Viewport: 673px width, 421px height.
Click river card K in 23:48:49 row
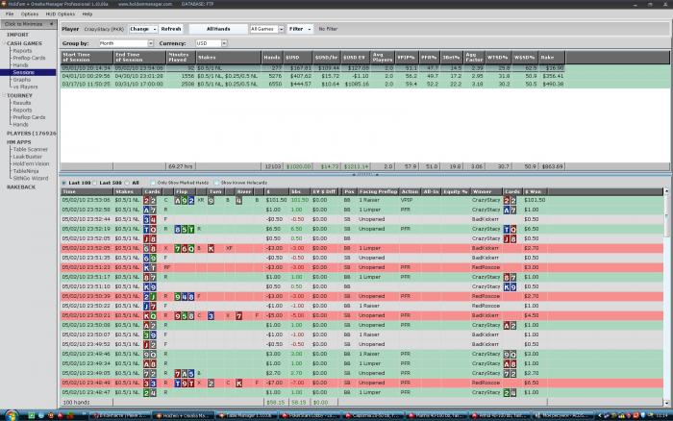coord(238,384)
